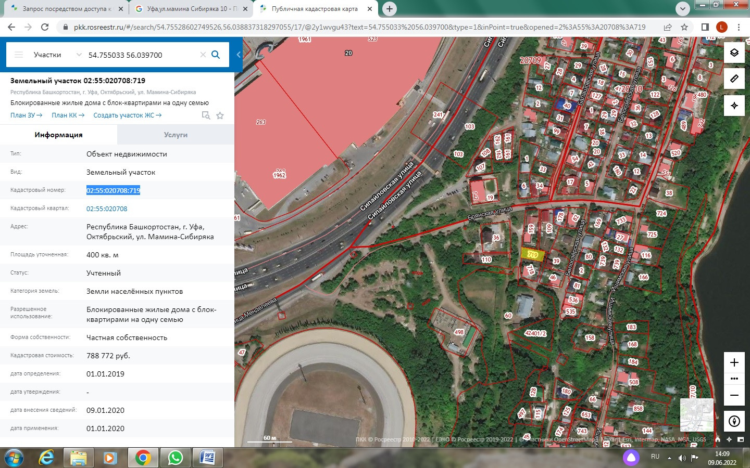Open the map layers panel
This screenshot has width=750, height=468.
tap(734, 53)
